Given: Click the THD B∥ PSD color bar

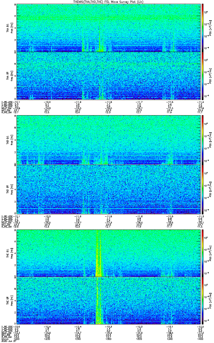Looking at the screenshot, I should (203, 189).
